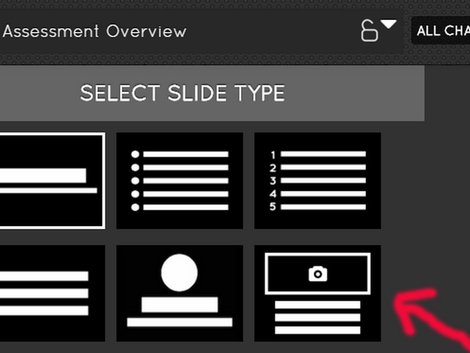Choose the numbered list slide type
470x353 pixels.
[x=317, y=181]
